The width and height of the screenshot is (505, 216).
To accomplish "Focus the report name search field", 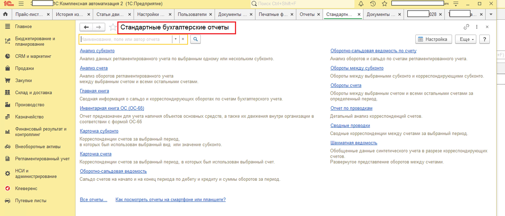I will click(125, 39).
